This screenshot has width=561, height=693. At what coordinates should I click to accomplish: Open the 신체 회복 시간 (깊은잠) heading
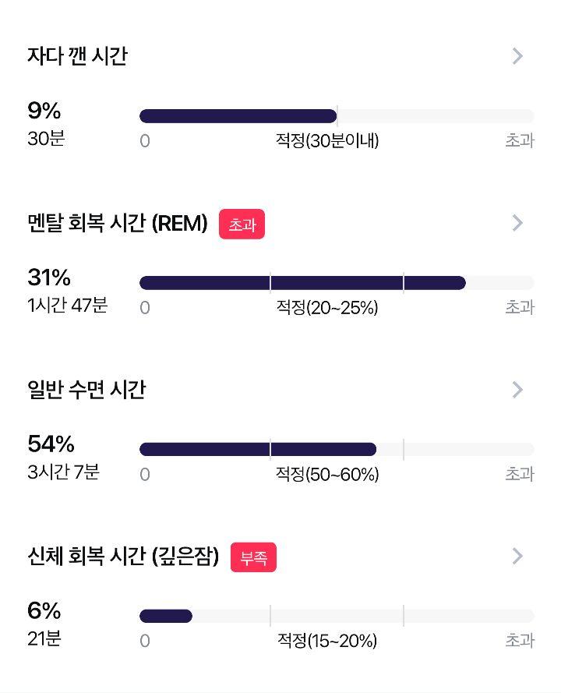coord(123,556)
